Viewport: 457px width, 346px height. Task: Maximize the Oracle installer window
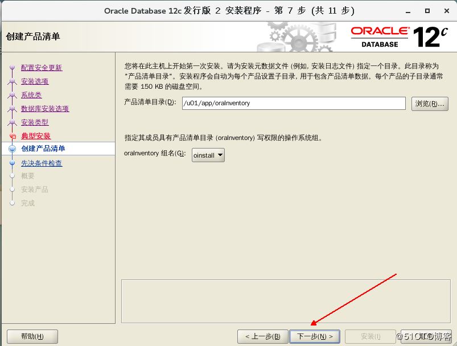tap(427, 11)
